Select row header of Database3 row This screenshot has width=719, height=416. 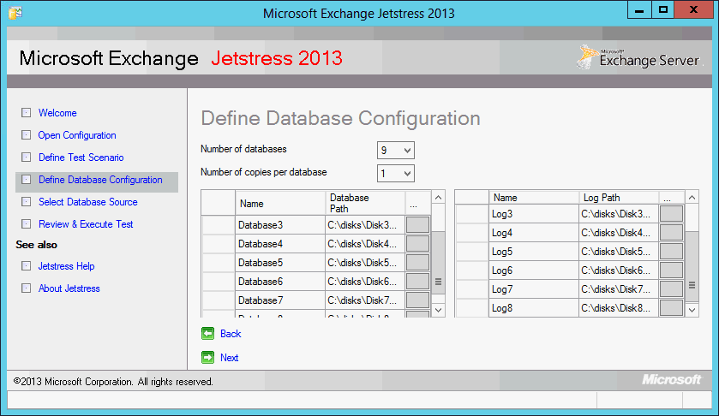219,225
